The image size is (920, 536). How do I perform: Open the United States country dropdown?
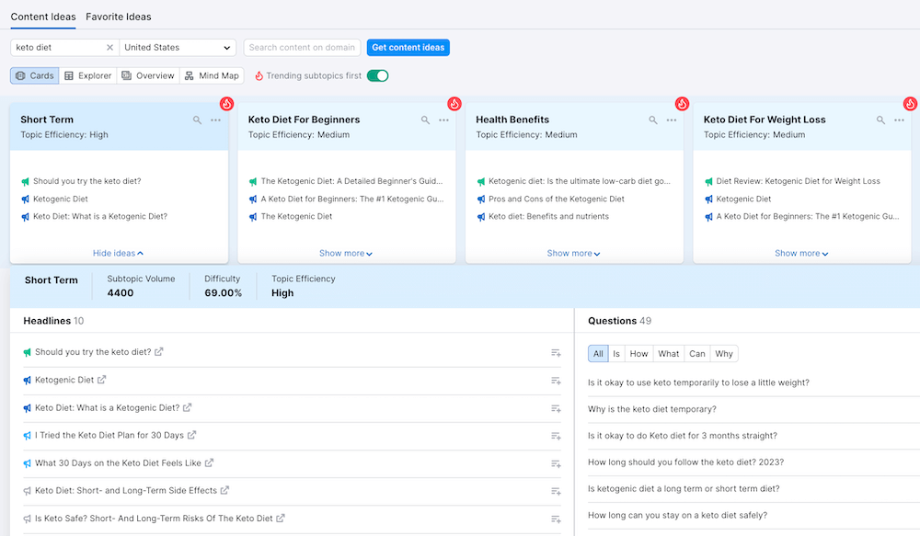(178, 48)
